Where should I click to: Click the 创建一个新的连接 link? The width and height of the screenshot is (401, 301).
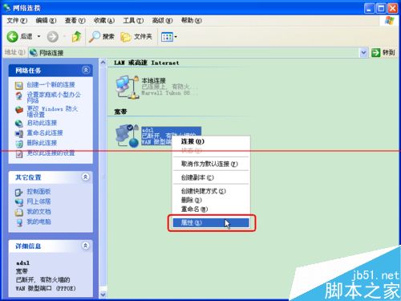click(51, 85)
